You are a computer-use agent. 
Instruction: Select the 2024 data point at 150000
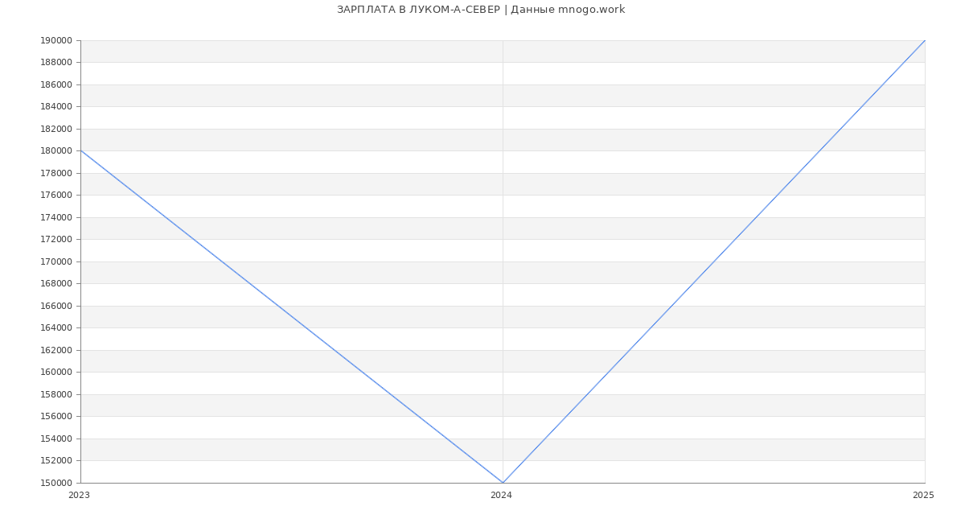[x=503, y=483]
